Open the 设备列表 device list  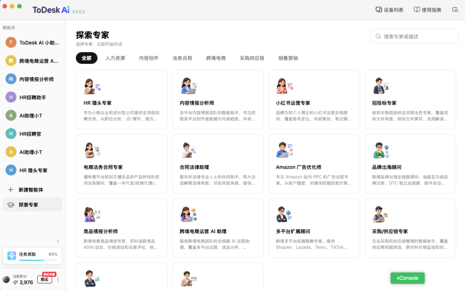point(389,10)
